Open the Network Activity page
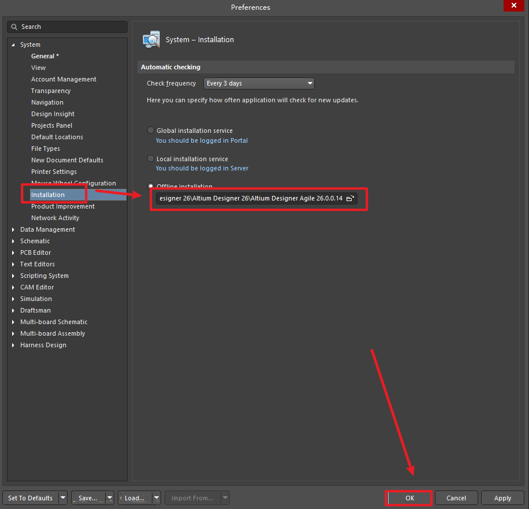Screen dimensions: 529x509 coord(55,218)
